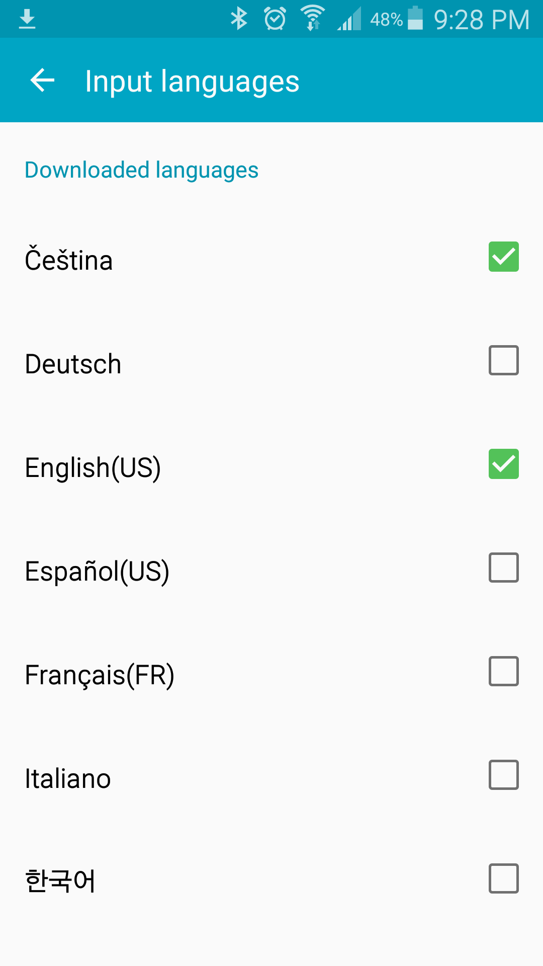Tap the Wi-Fi status icon
The width and height of the screenshot is (543, 966).
(313, 19)
